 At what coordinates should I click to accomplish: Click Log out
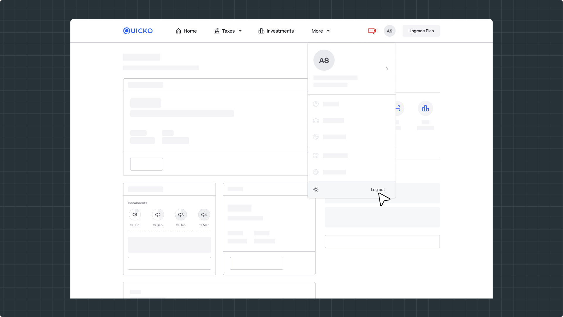(x=378, y=190)
